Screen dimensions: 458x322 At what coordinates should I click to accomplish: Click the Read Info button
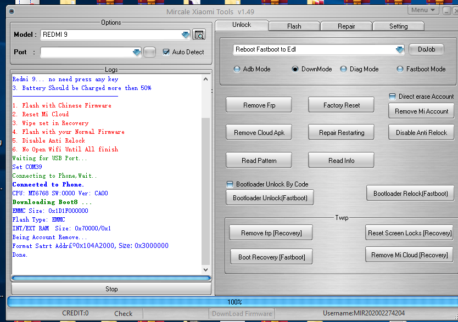341,160
